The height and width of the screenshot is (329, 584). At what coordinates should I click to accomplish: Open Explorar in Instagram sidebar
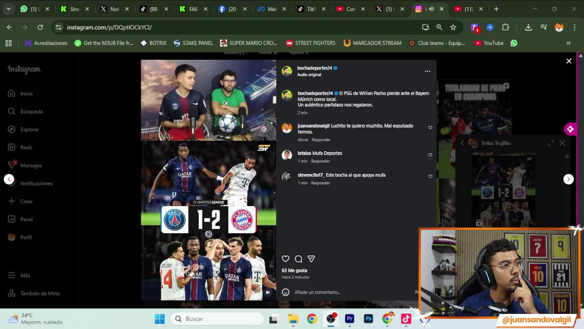click(23, 129)
